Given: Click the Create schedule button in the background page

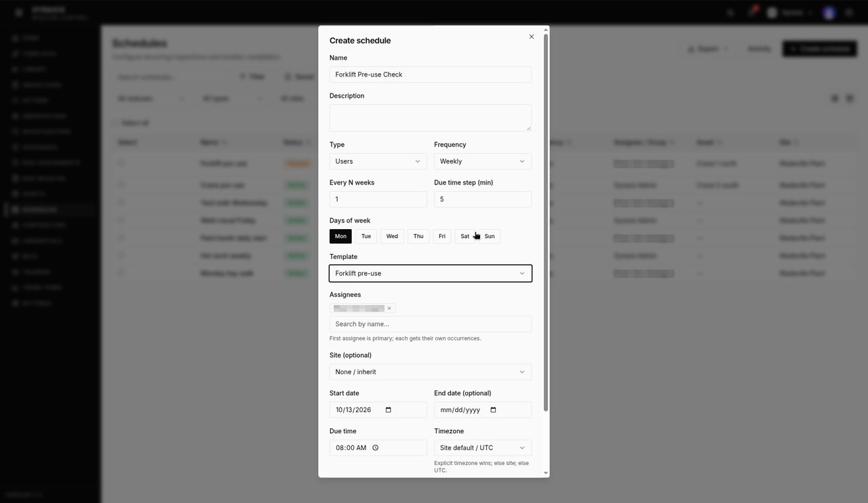Looking at the screenshot, I should (x=820, y=49).
